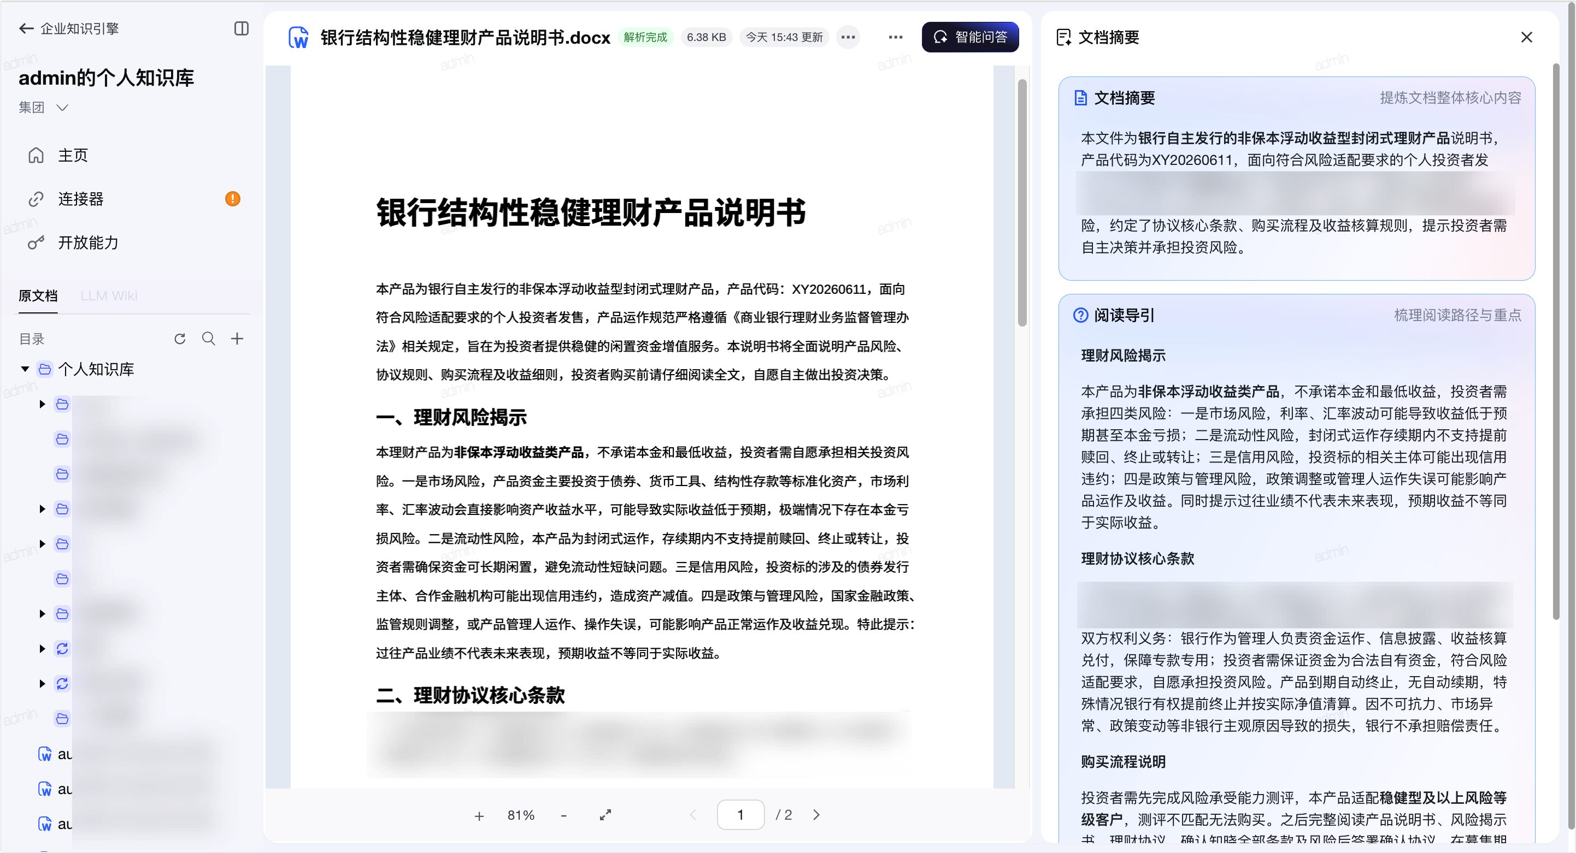Click the orange warning badge next to 连接器
Screen dimensions: 1576x853
pyautogui.click(x=232, y=199)
